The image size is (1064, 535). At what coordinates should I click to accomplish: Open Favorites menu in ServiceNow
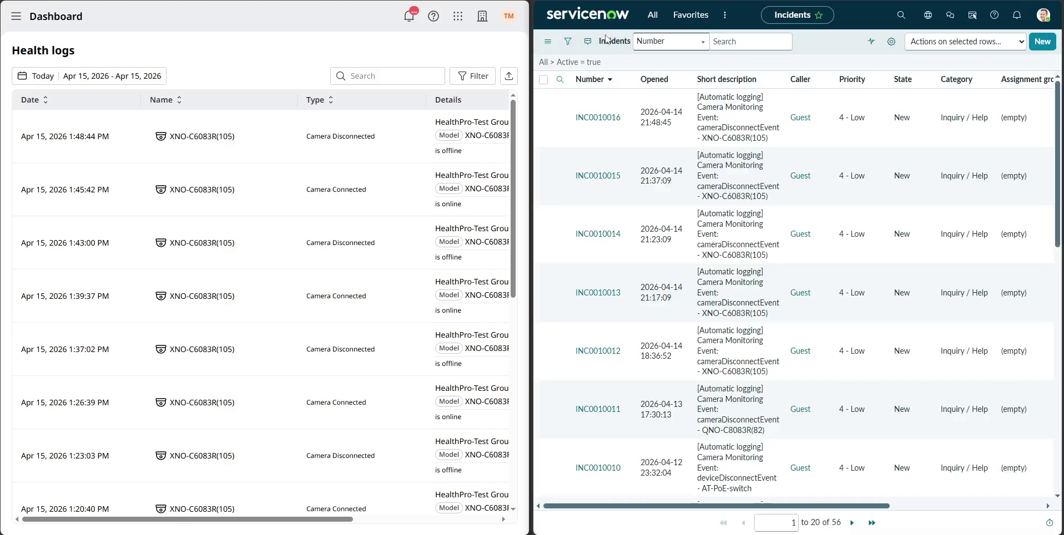pos(690,15)
